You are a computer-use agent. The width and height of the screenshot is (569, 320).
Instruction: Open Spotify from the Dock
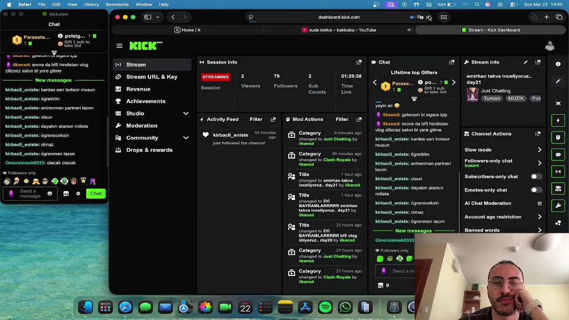coord(325,307)
